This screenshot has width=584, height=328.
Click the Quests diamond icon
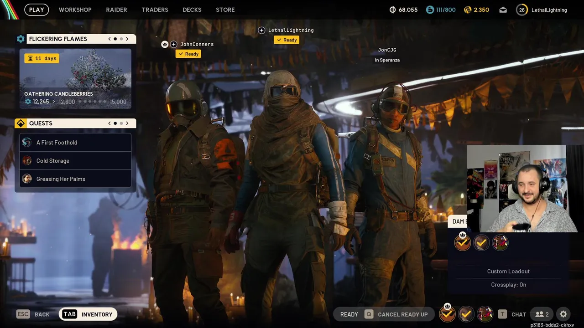pos(21,123)
